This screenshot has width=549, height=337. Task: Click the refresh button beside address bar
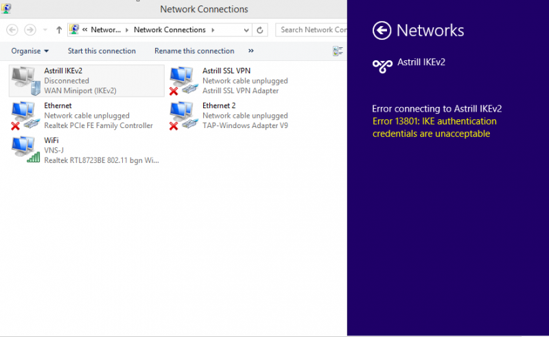point(260,30)
